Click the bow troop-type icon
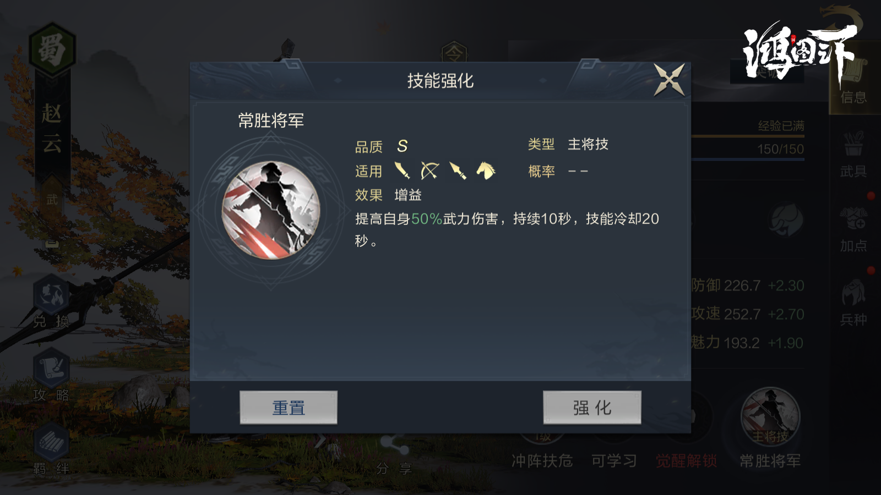The width and height of the screenshot is (881, 495). coord(429,171)
